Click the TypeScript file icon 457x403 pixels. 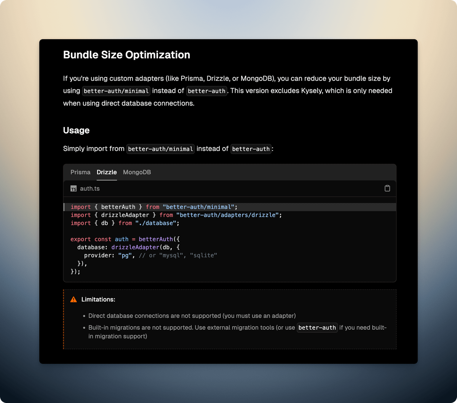[x=74, y=189]
